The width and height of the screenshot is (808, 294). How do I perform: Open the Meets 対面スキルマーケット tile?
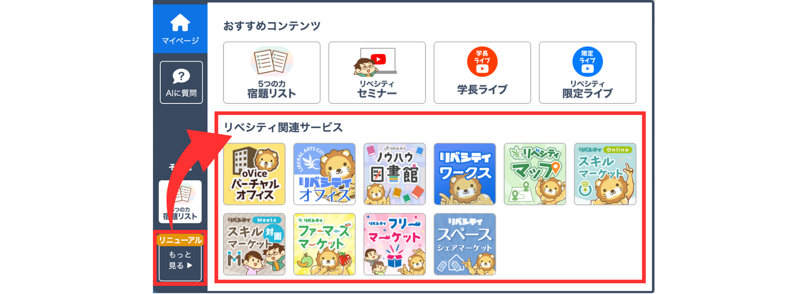point(254,244)
